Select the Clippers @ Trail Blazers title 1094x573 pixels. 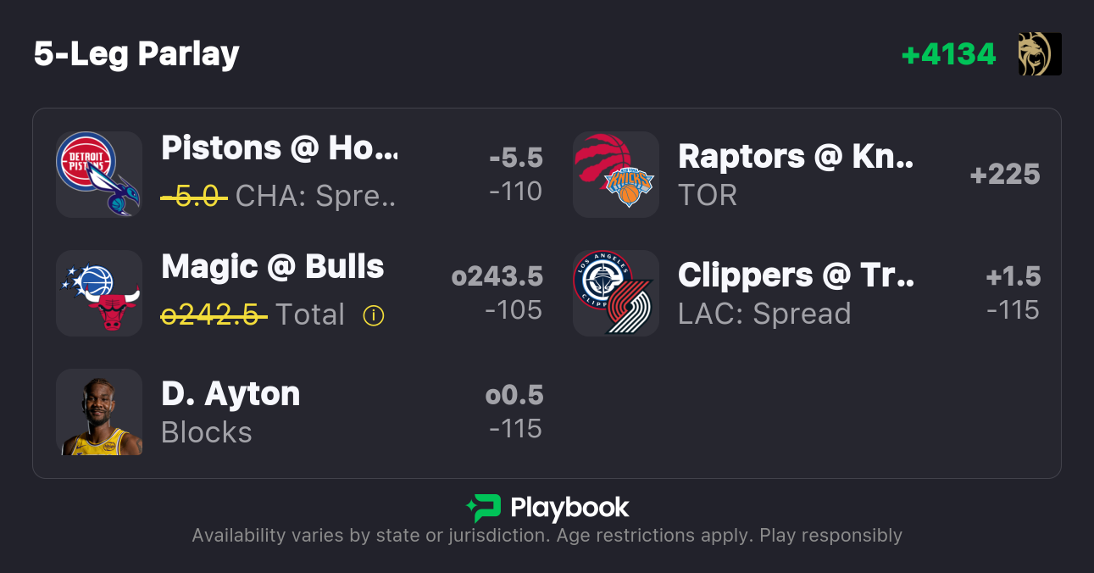click(x=796, y=275)
